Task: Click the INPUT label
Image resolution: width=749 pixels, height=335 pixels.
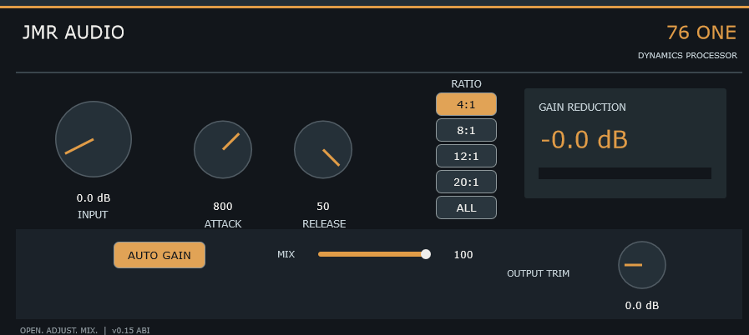Action: [93, 215]
